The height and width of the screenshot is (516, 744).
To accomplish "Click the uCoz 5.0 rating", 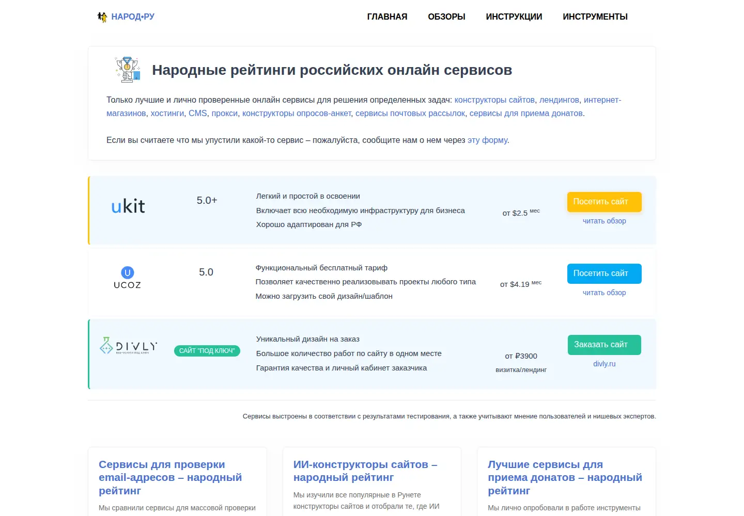I will point(206,272).
